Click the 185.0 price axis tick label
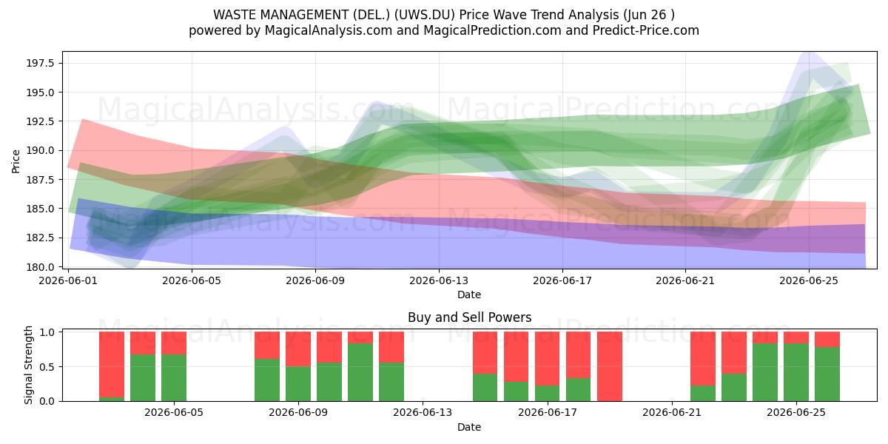The height and width of the screenshot is (444, 888). [41, 209]
